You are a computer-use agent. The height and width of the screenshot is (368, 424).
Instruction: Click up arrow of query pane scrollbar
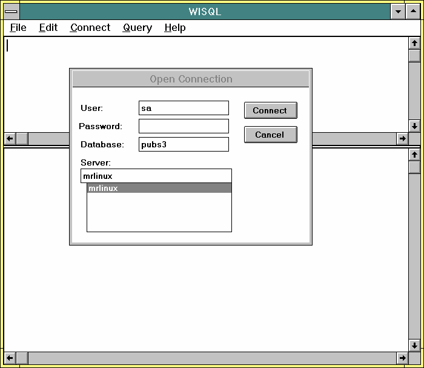[414, 43]
